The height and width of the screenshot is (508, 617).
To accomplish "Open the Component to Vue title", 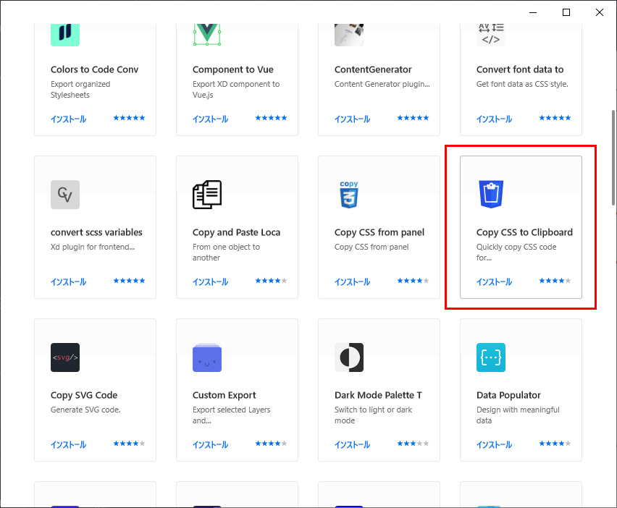I will (x=233, y=69).
